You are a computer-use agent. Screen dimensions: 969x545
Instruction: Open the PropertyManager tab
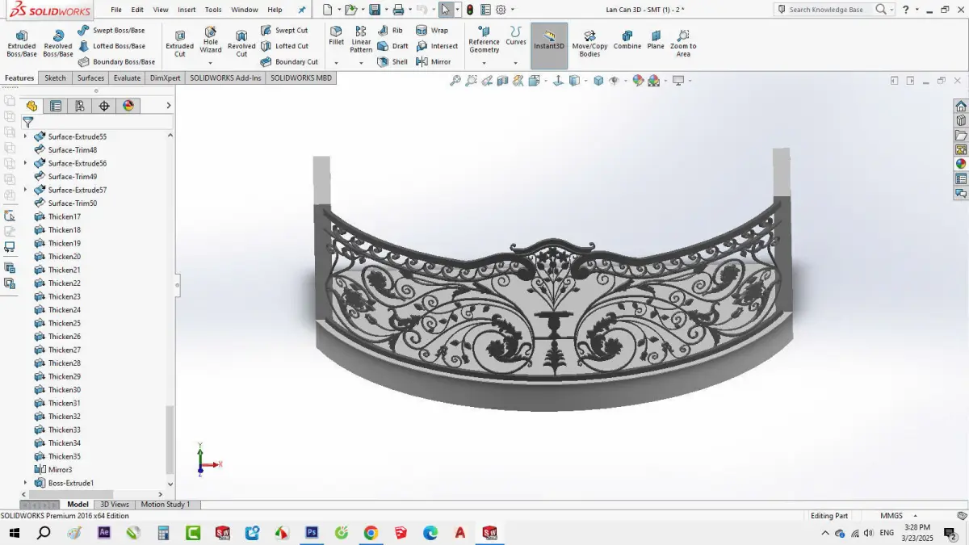pos(56,106)
